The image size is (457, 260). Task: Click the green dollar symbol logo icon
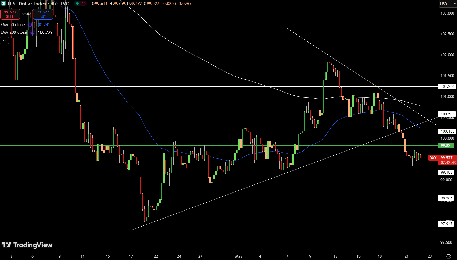click(x=4, y=4)
